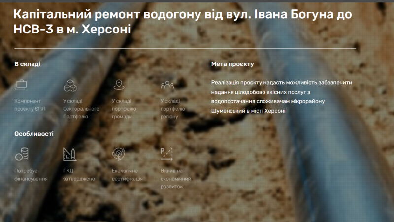
Task: Select the 'Мета проєкту' heading
Action: point(232,64)
